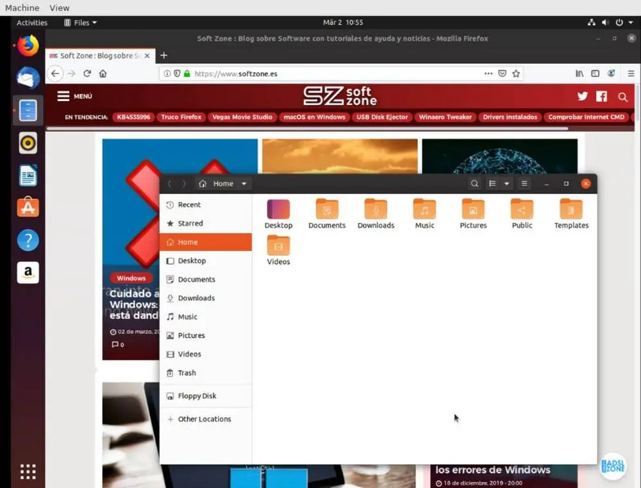
Task: Open Firefox library icon
Action: tap(579, 74)
